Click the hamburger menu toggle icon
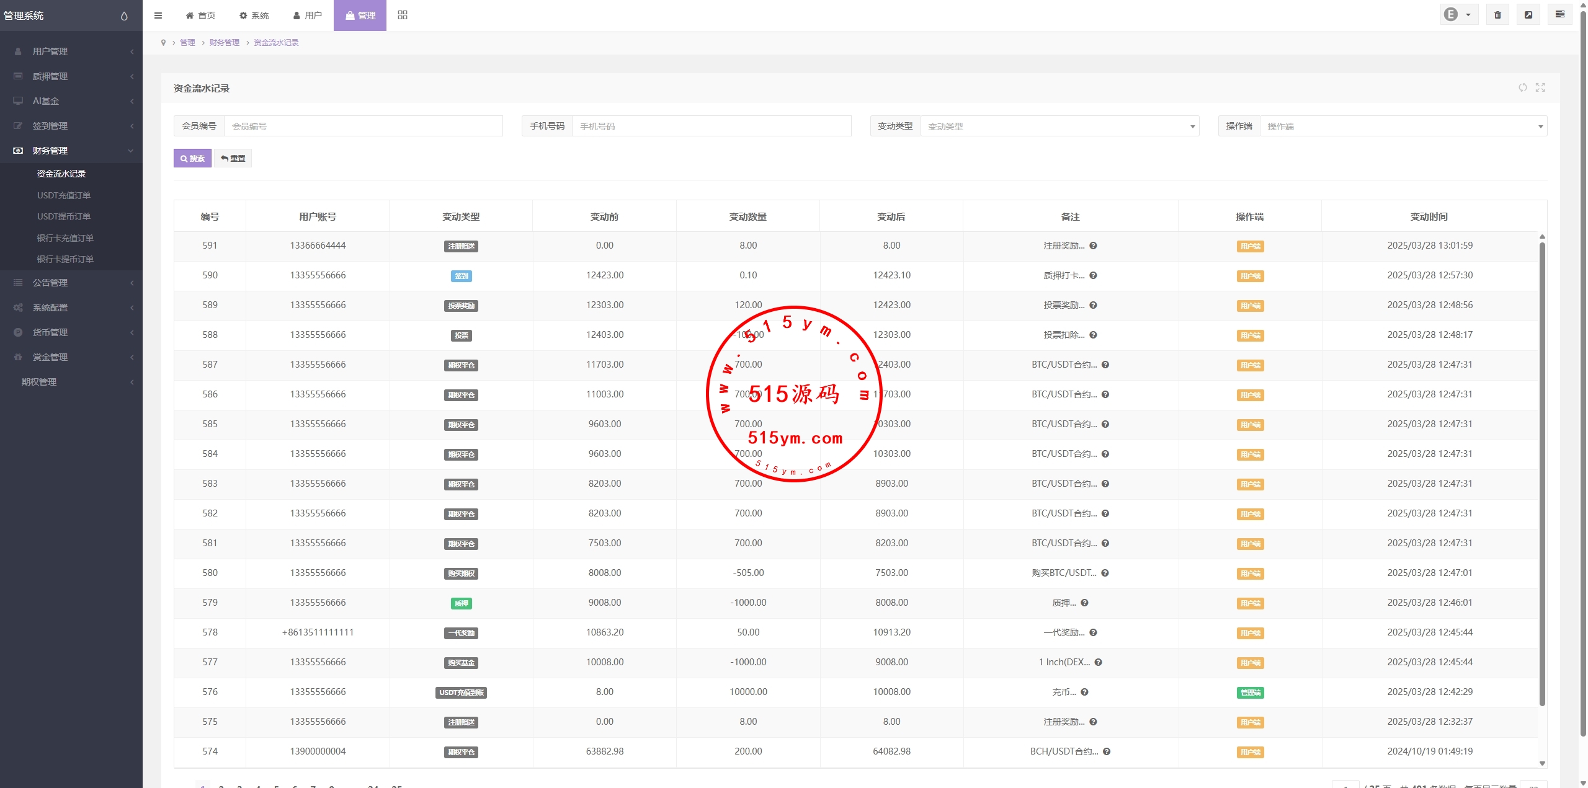The width and height of the screenshot is (1588, 788). [x=158, y=15]
